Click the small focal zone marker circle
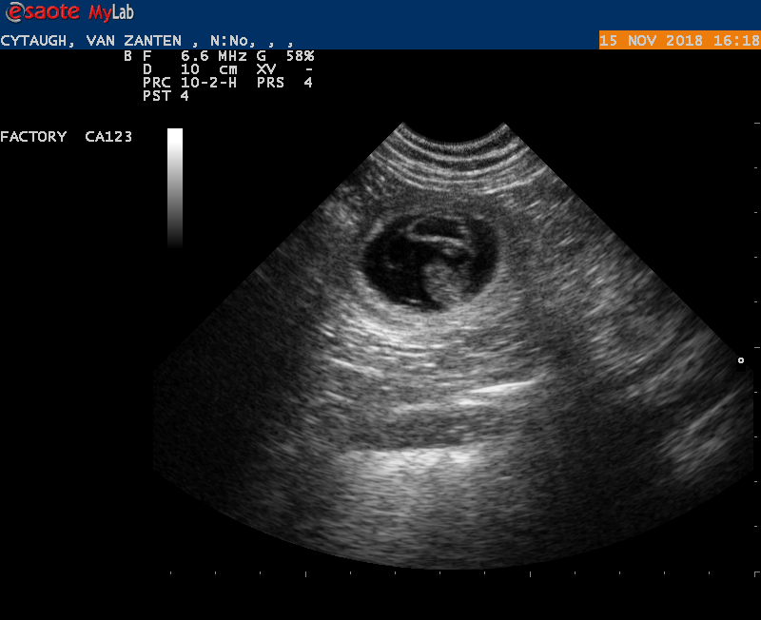Screen dimensions: 761x620 tap(741, 360)
